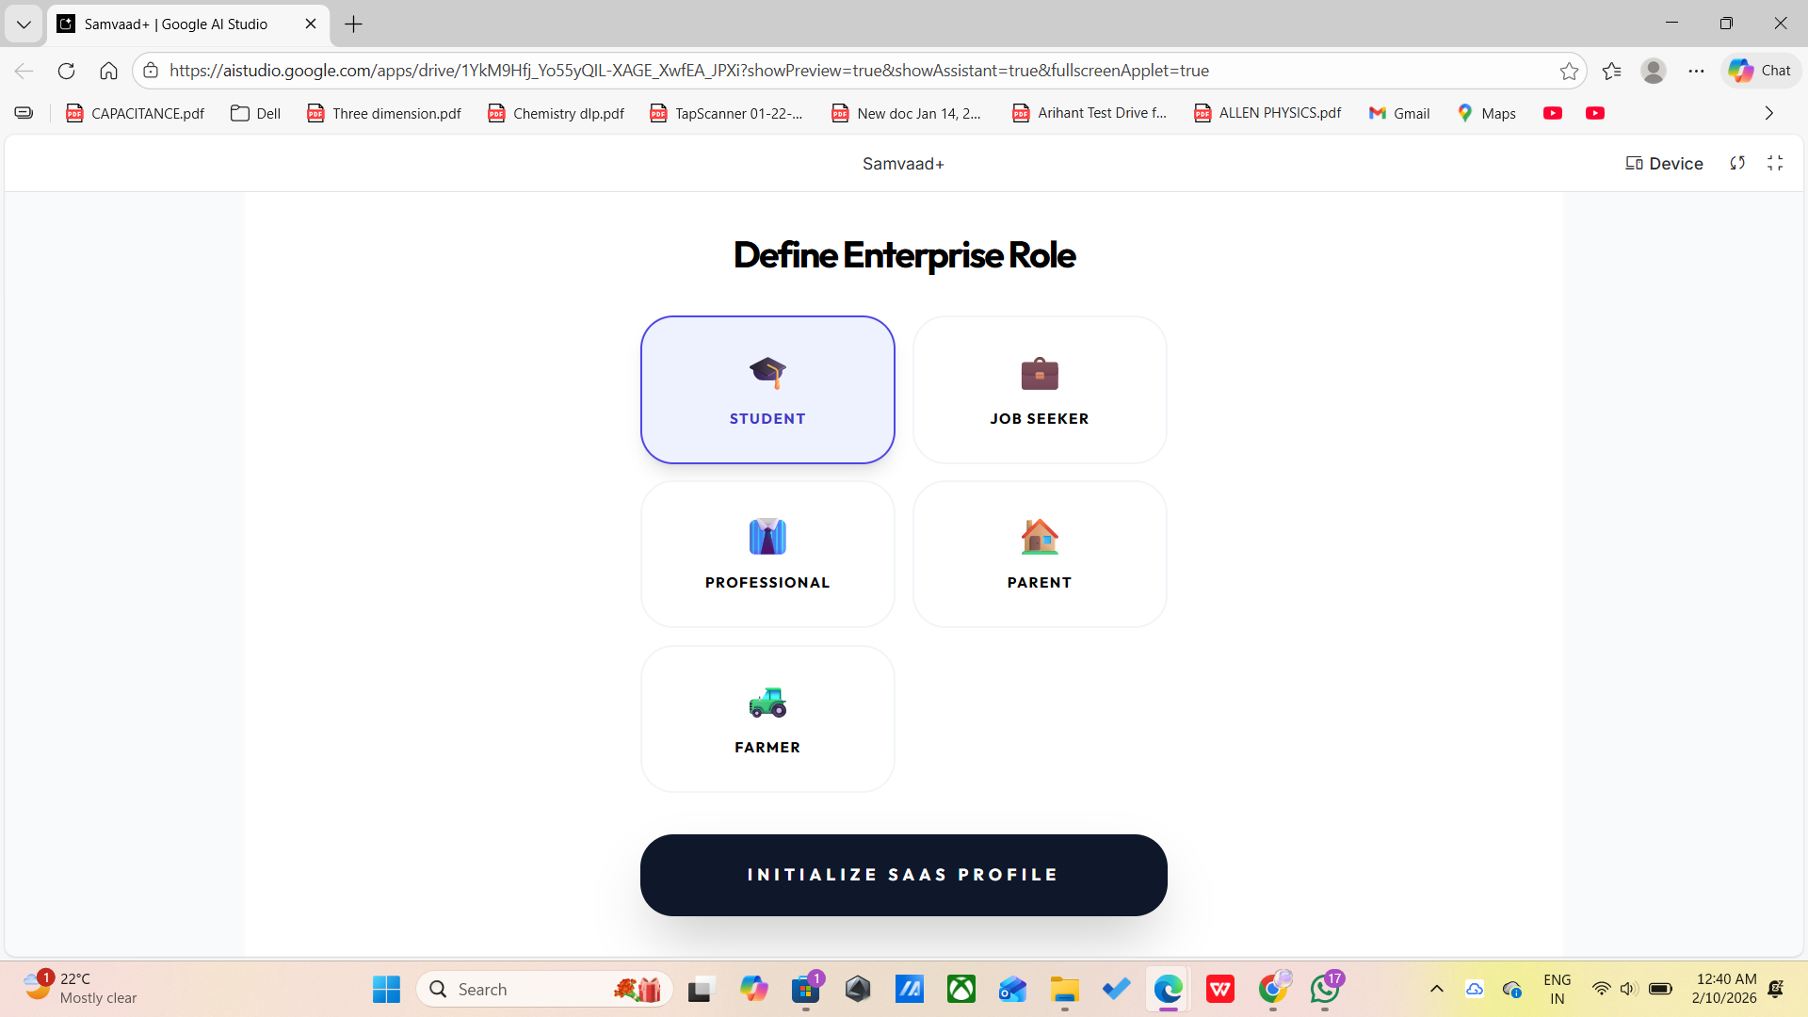Open the Copilot Chat button

1760,71
